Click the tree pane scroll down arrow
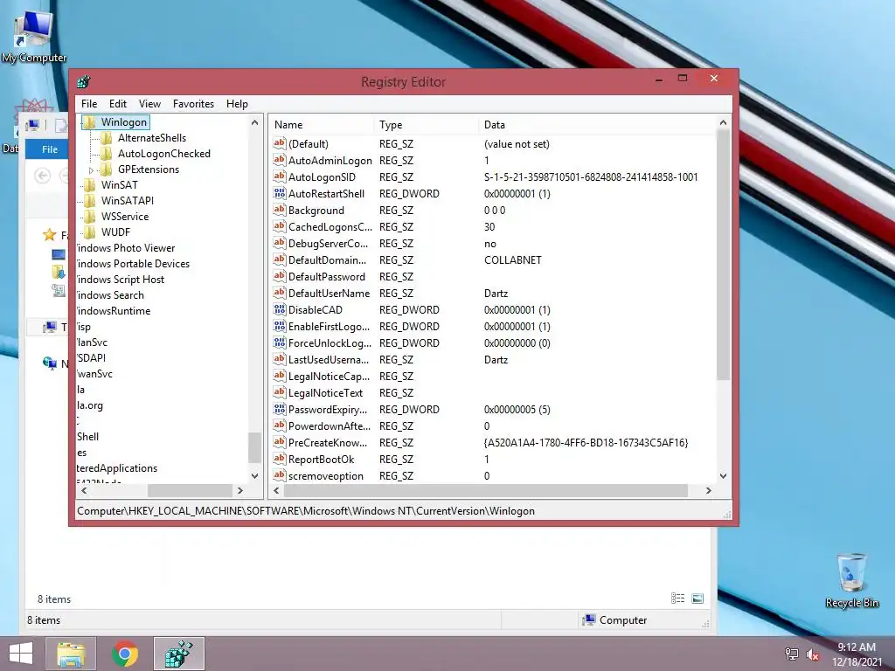This screenshot has width=895, height=671. [254, 476]
